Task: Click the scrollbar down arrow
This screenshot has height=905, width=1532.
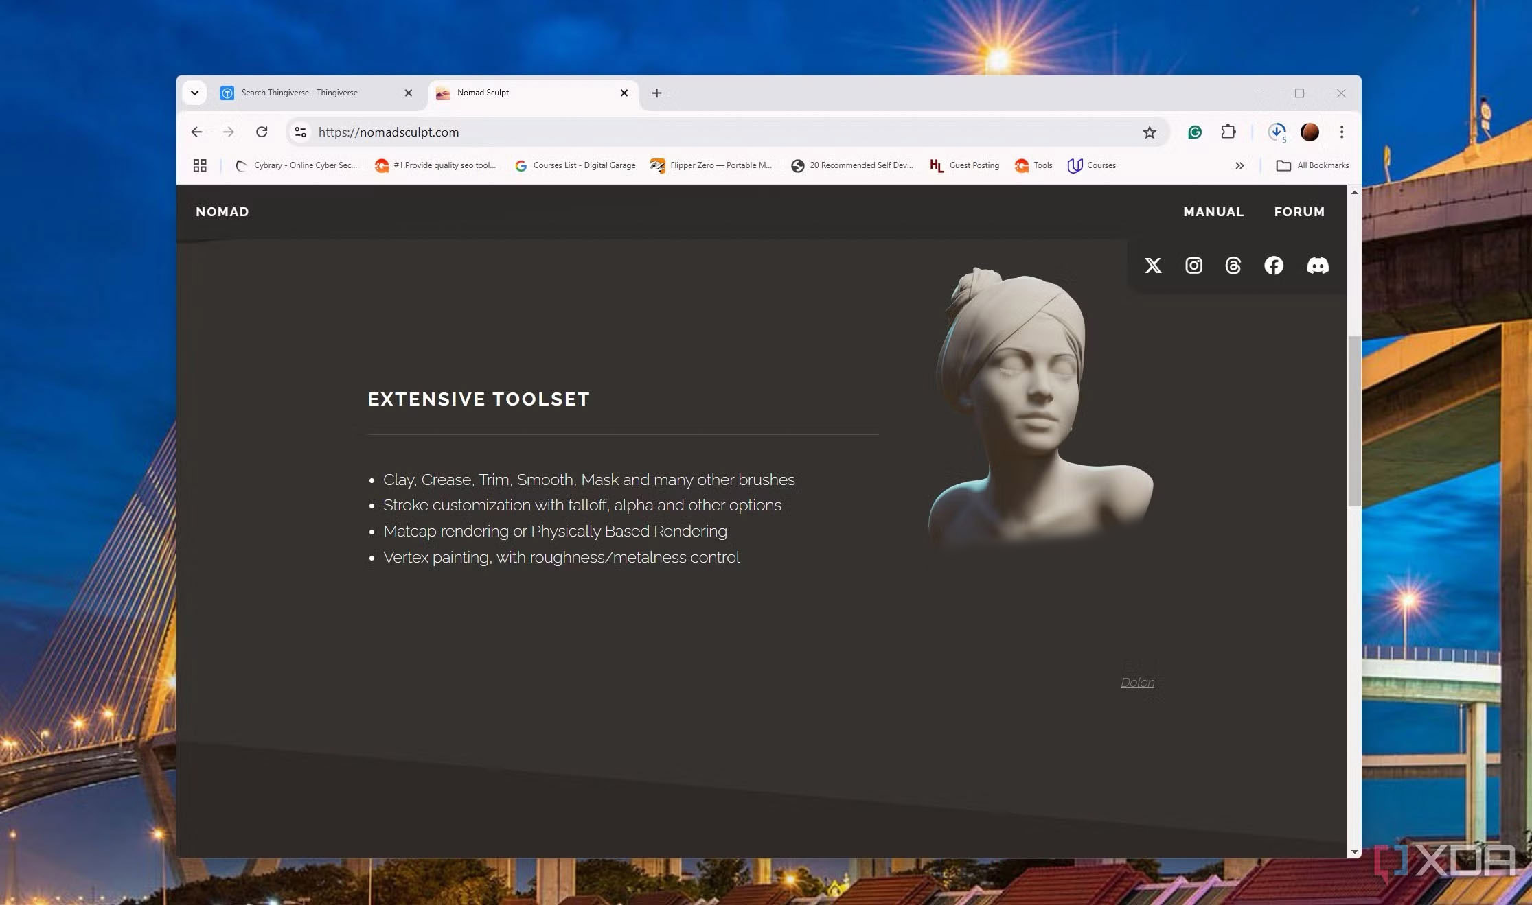Action: tap(1354, 851)
